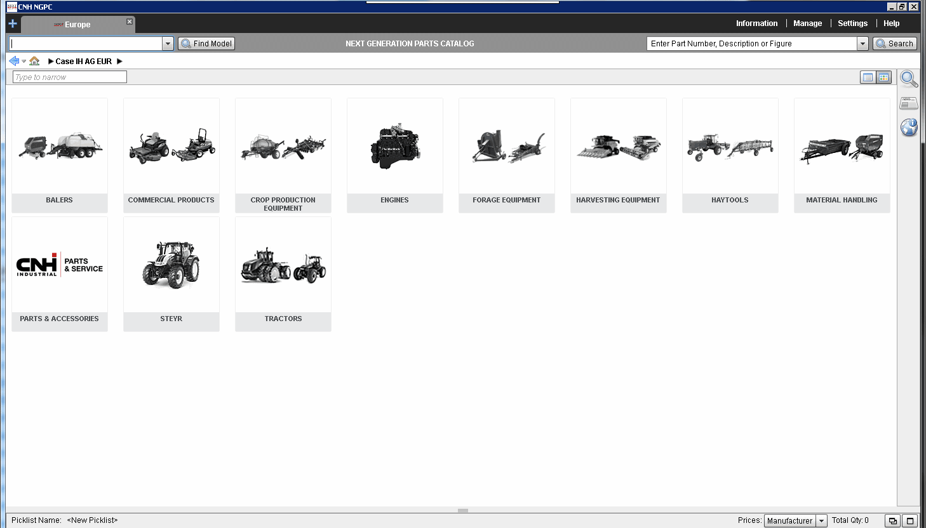Restore the CNH NGPC window size
Screen dimensions: 926x528
tap(902, 6)
